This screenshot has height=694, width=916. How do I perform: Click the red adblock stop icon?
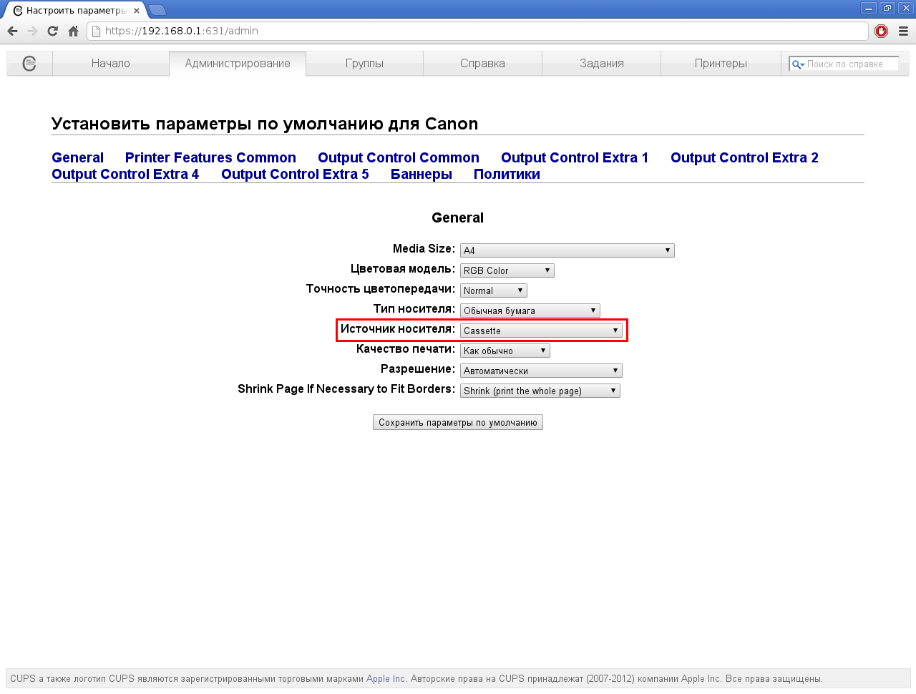[882, 31]
